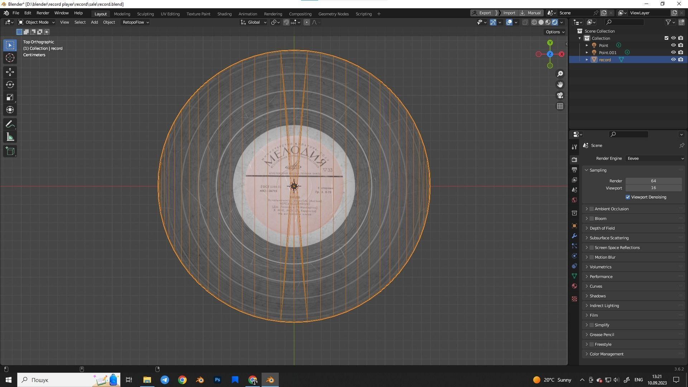This screenshot has height=387, width=688.
Task: Click the Manual button
Action: pyautogui.click(x=531, y=13)
